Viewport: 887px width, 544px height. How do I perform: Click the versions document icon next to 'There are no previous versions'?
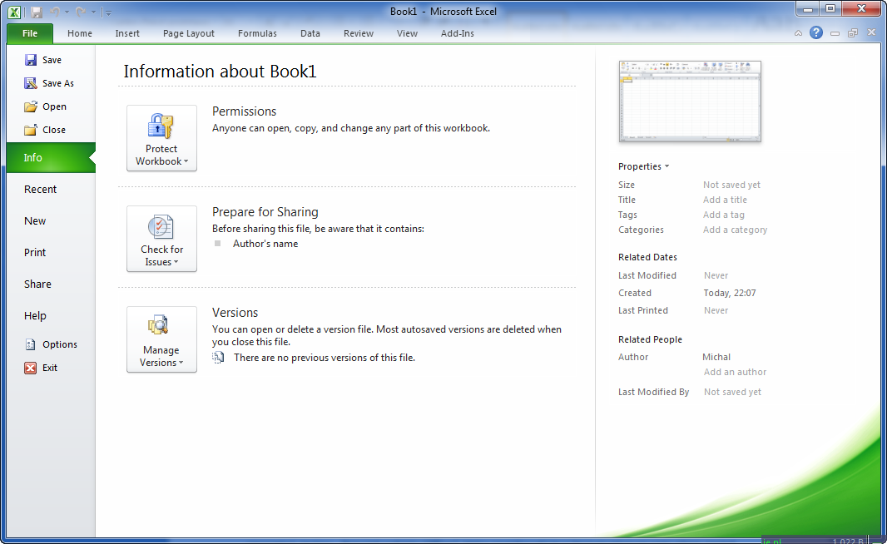218,358
